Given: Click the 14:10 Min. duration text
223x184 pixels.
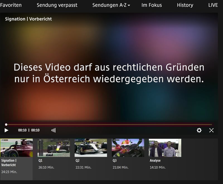Looking at the screenshot, I should 158,167.
